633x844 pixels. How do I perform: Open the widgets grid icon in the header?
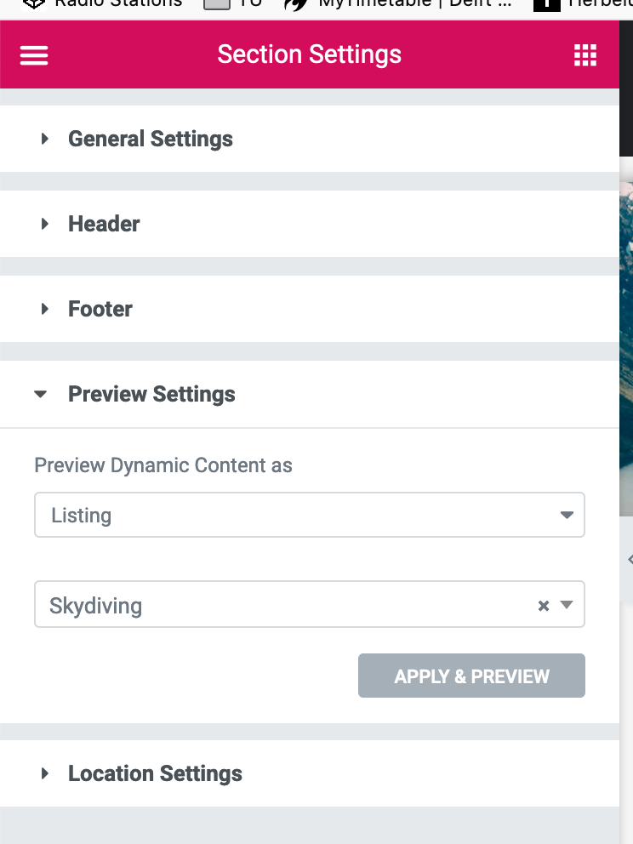click(x=585, y=55)
